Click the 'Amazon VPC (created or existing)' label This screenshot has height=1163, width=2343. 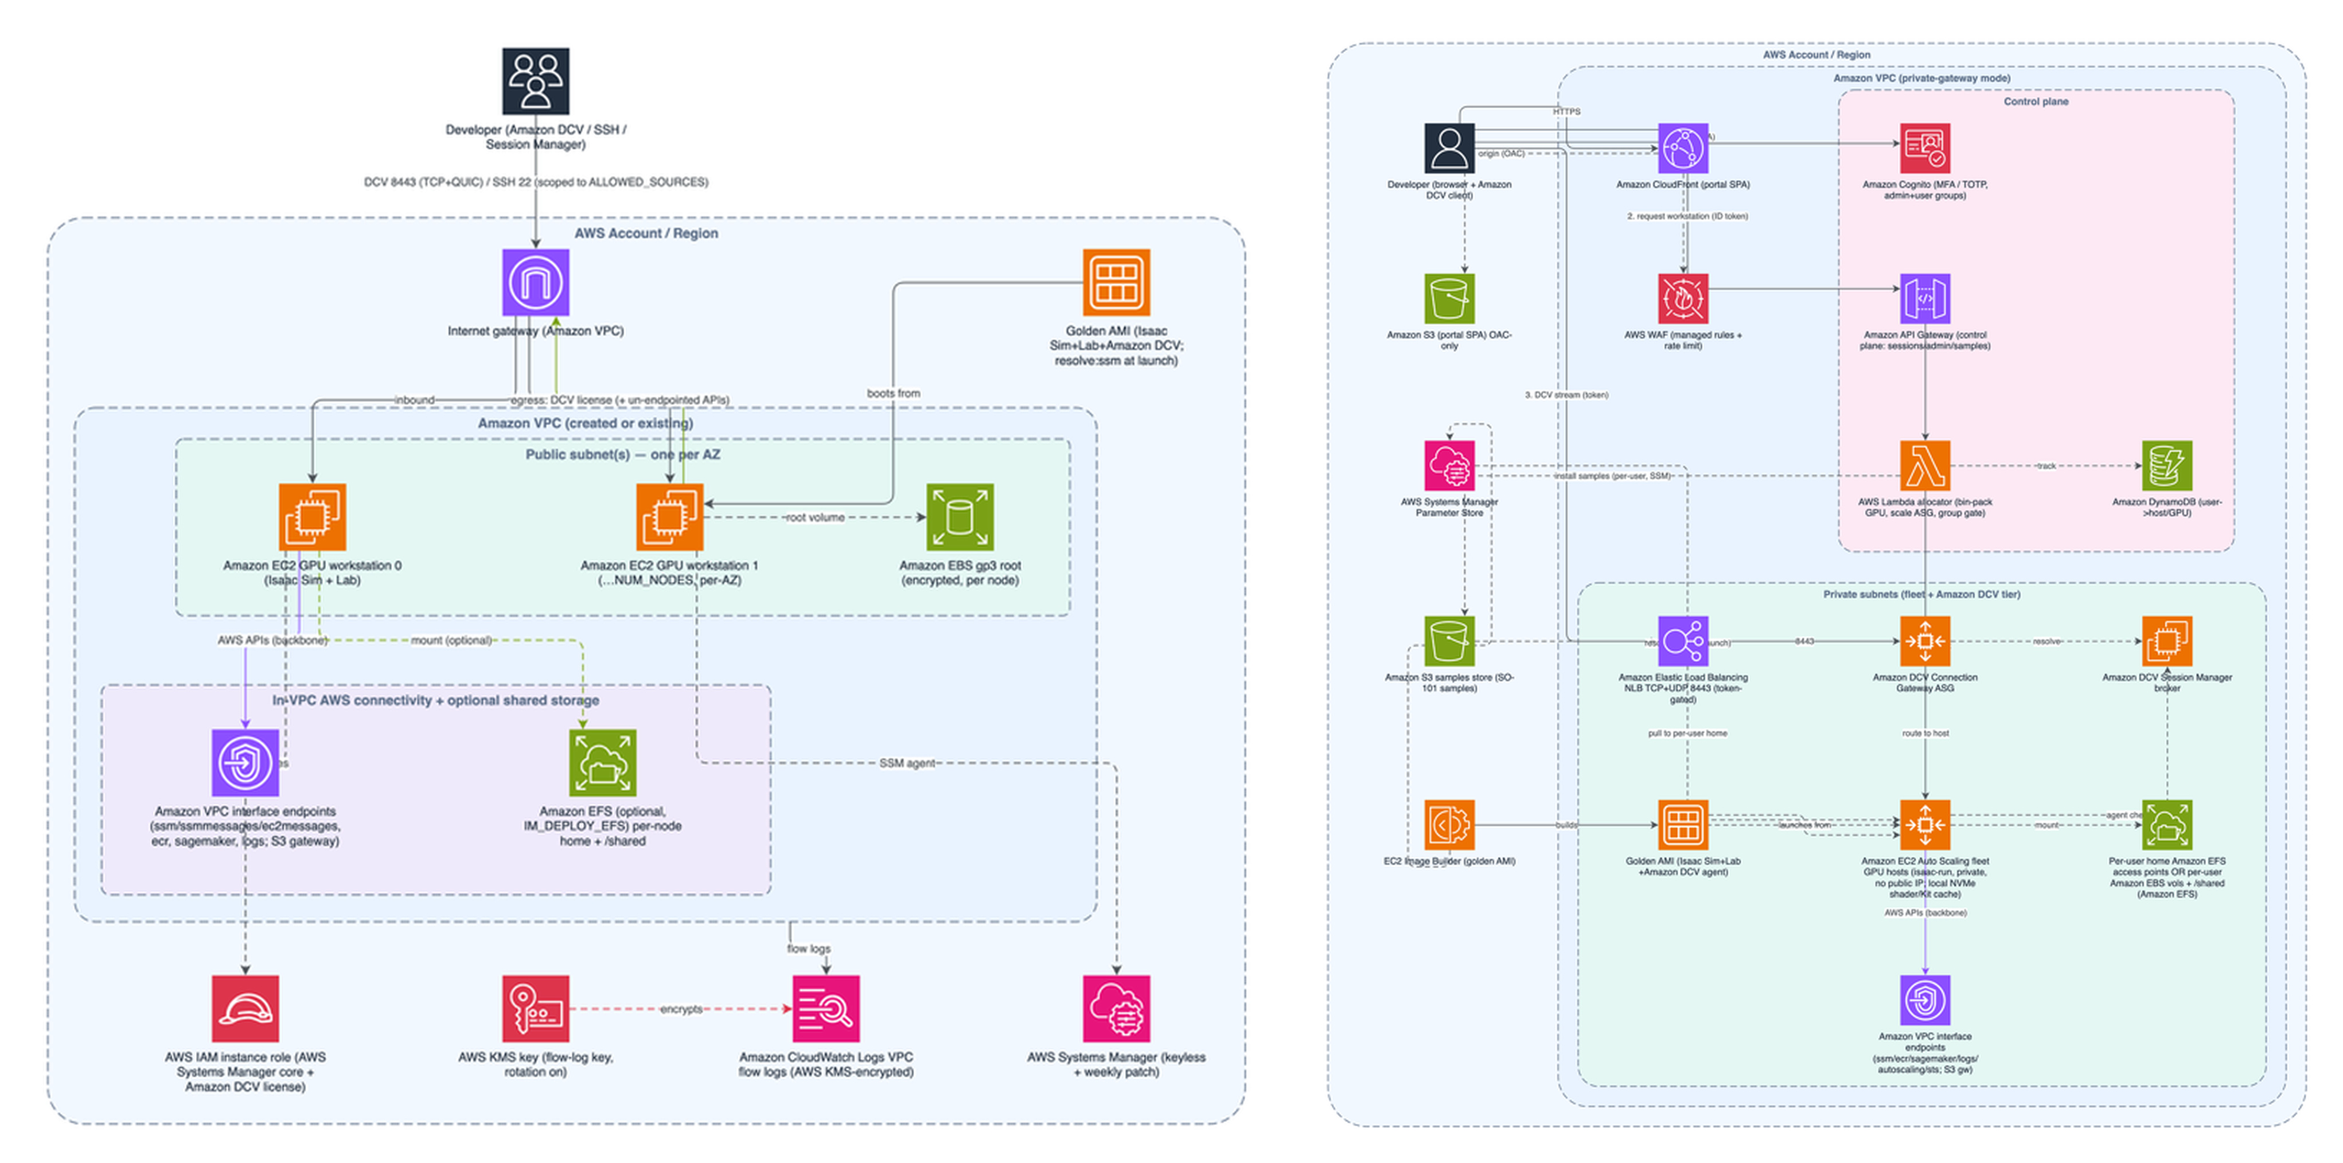click(x=586, y=423)
